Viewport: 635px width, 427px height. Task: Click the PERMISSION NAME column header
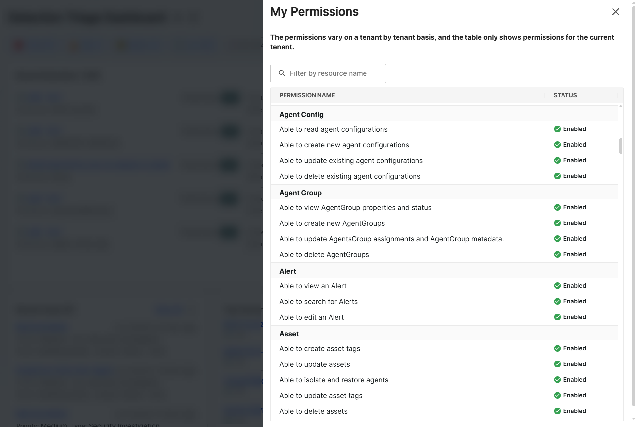pos(307,95)
